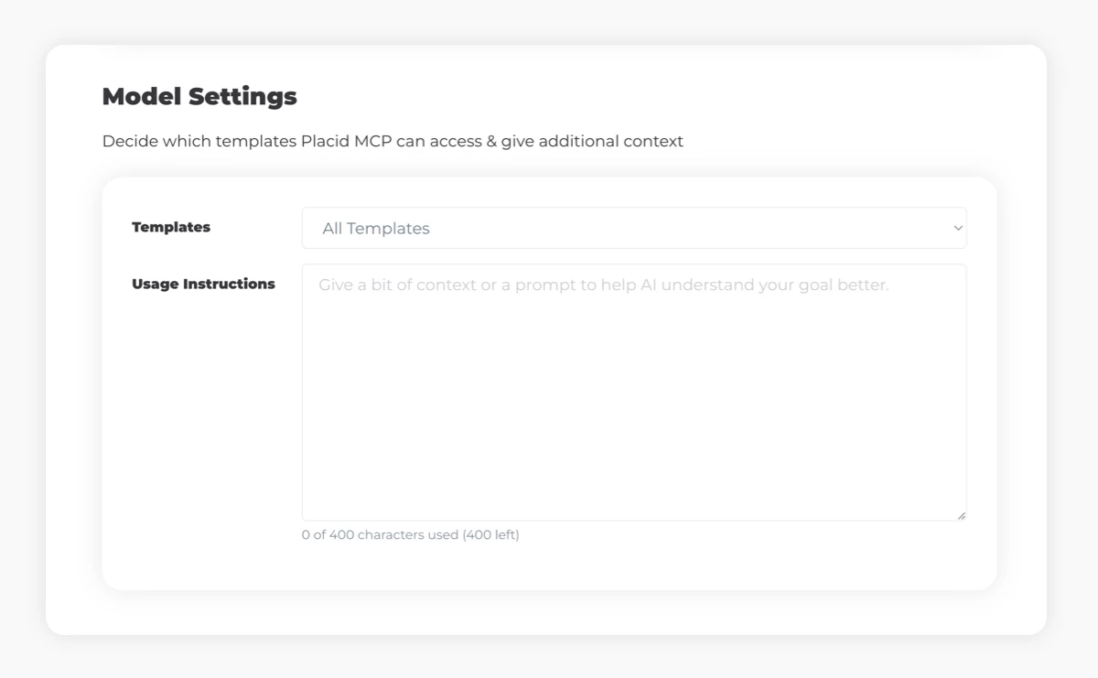Click the settings card background panel
This screenshot has width=1098, height=678.
(x=549, y=567)
